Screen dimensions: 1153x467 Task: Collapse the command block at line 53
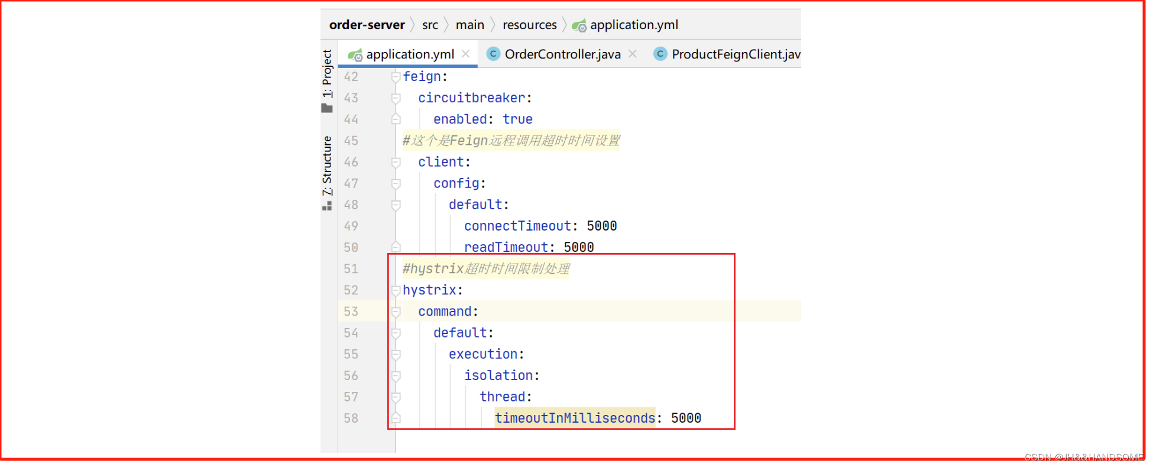click(x=396, y=312)
